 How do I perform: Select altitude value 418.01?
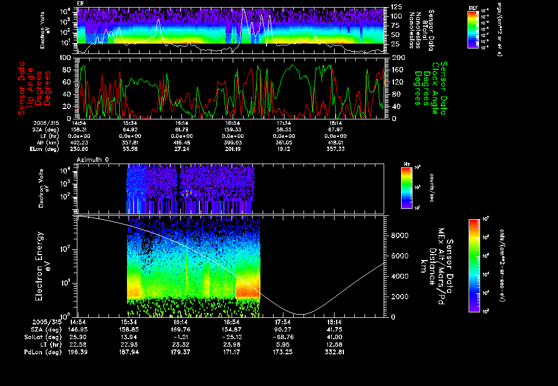coord(335,143)
